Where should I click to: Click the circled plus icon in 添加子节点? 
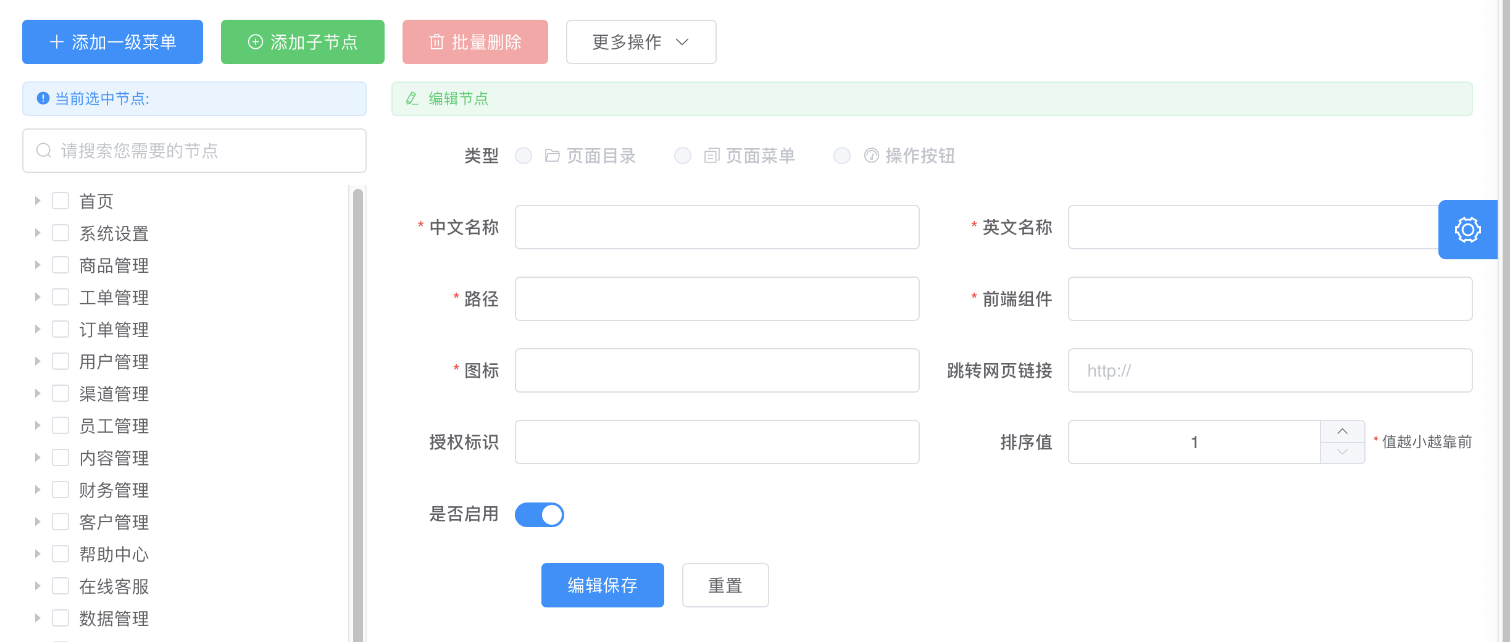tap(256, 41)
